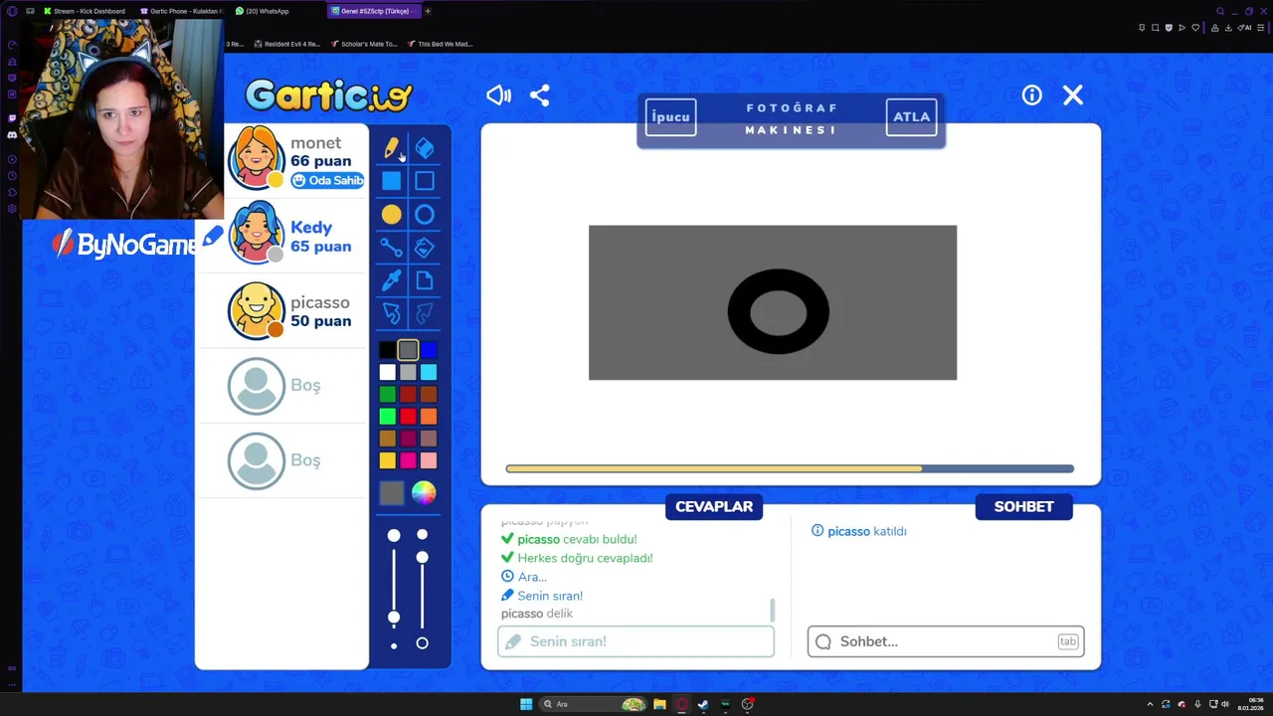The width and height of the screenshot is (1273, 716).
Task: Open the Windows Start menu
Action: tap(526, 704)
